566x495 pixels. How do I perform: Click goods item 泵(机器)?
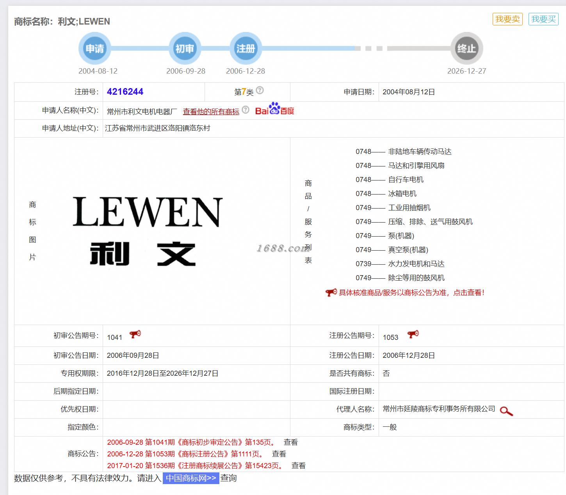click(x=401, y=236)
